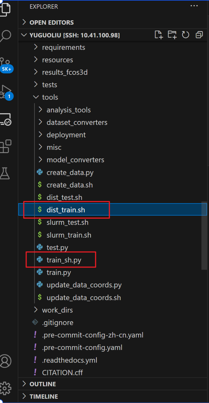
Task: Open the Testing flask view
Action: [x=5, y=173]
